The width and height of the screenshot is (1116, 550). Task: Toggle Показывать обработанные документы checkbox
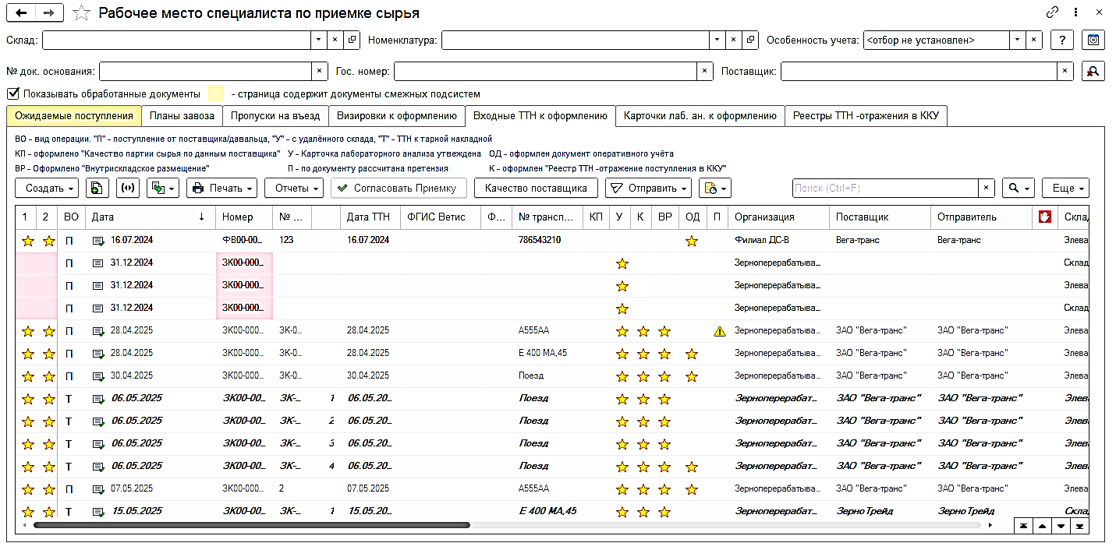click(13, 93)
